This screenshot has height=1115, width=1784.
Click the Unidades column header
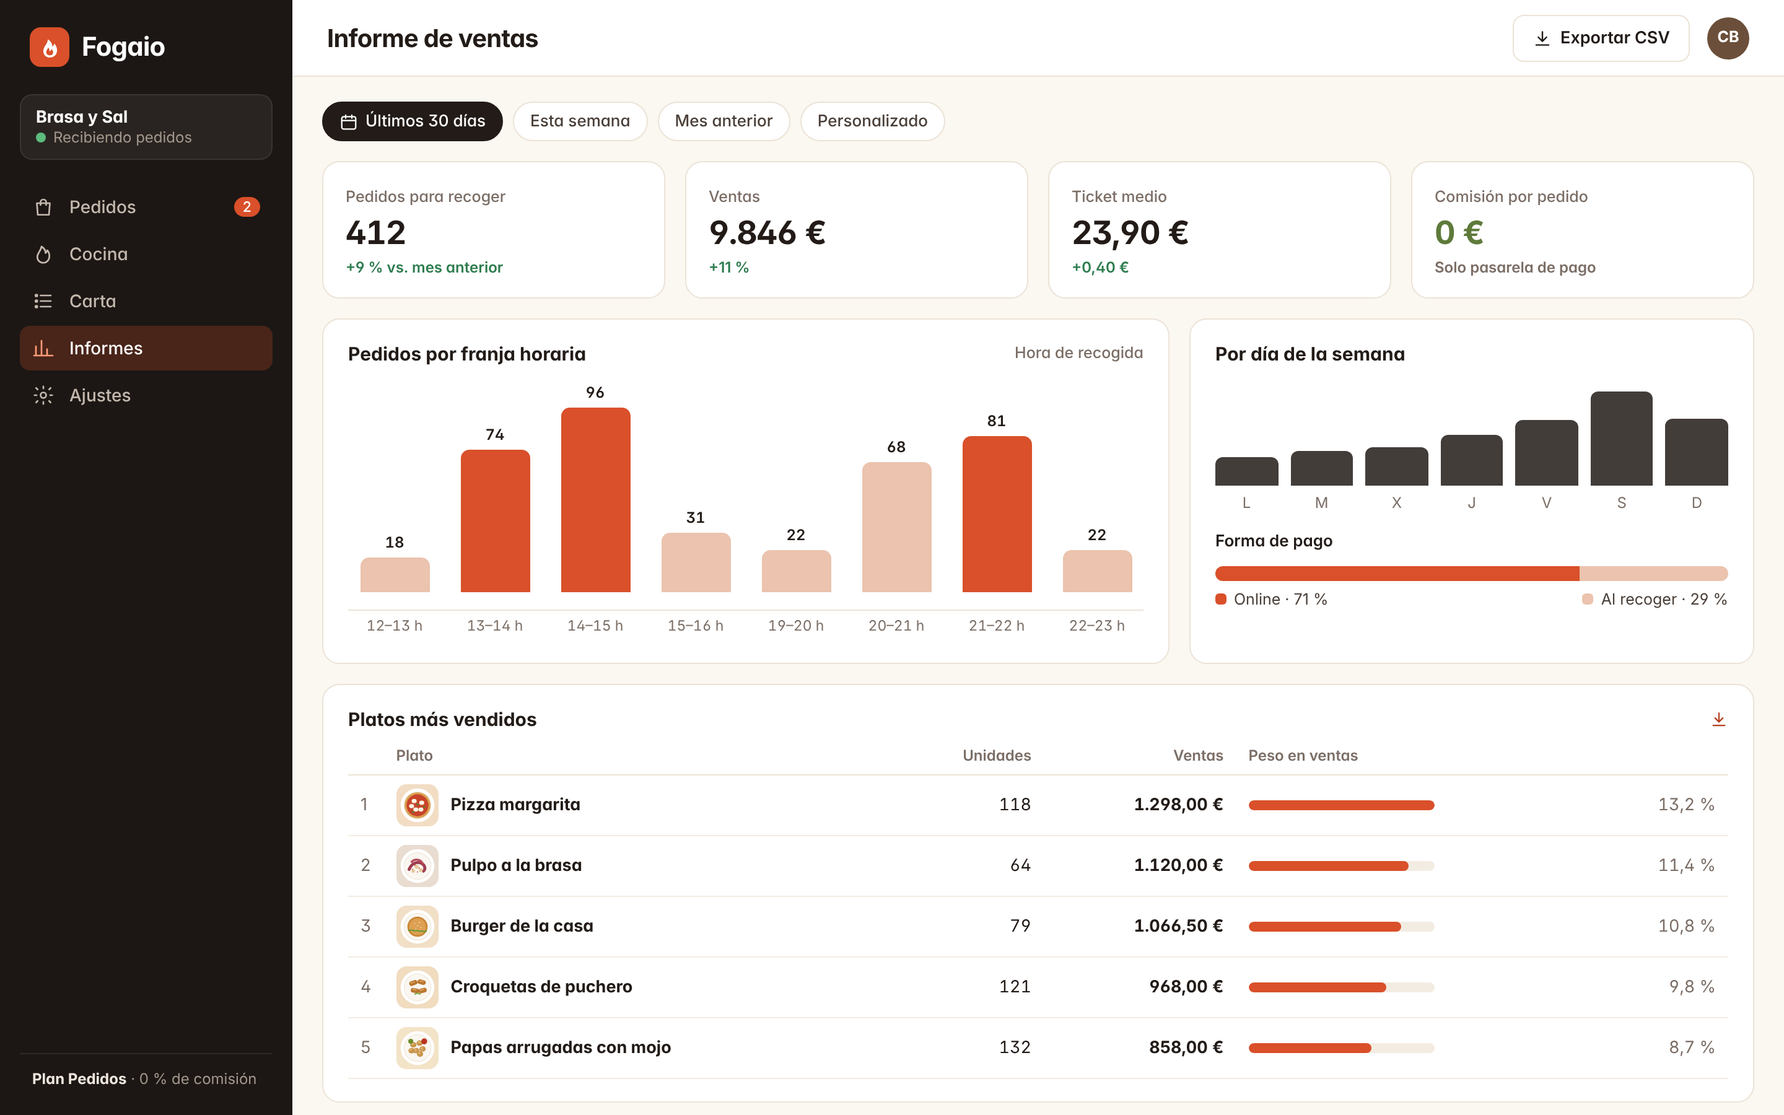tap(996, 755)
